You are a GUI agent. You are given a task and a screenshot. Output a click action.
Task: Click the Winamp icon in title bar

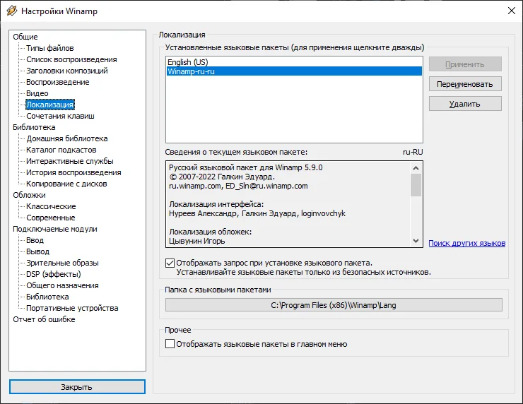tap(11, 12)
